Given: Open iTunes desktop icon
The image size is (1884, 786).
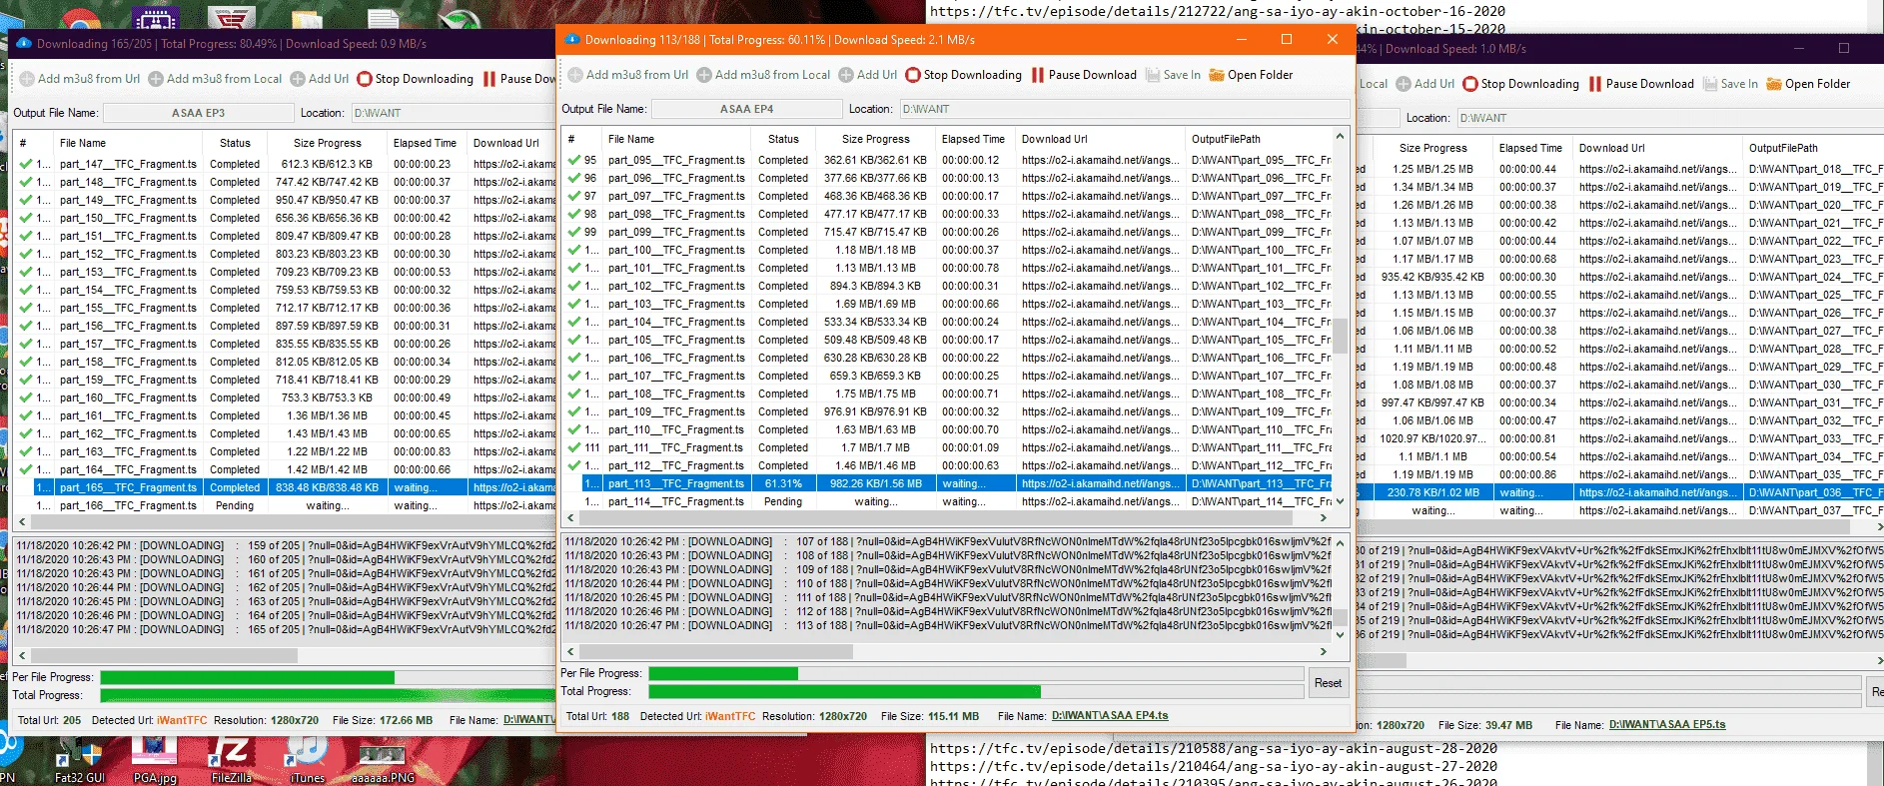Looking at the screenshot, I should [x=307, y=758].
